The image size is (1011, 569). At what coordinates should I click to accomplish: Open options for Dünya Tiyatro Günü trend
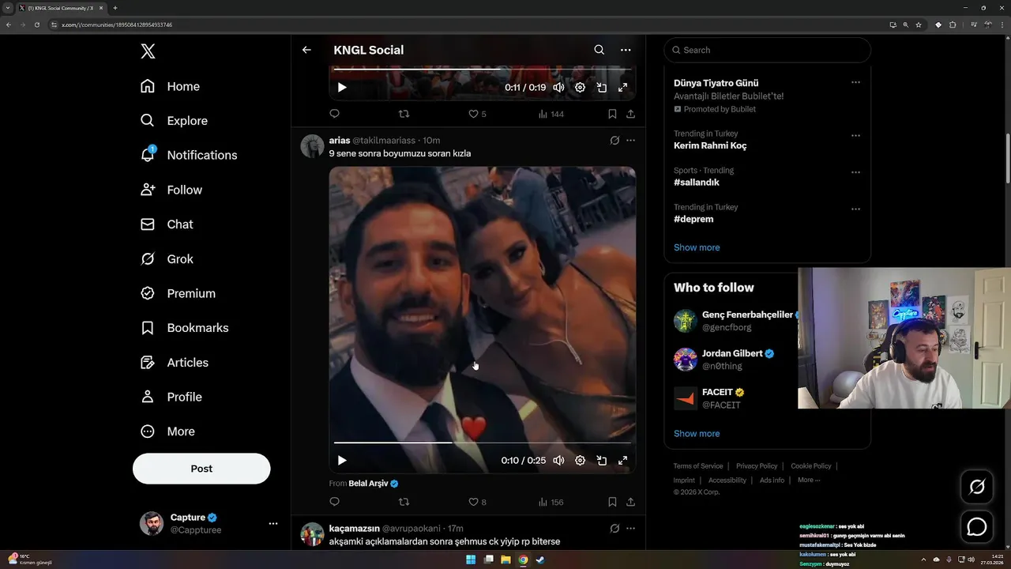point(855,82)
